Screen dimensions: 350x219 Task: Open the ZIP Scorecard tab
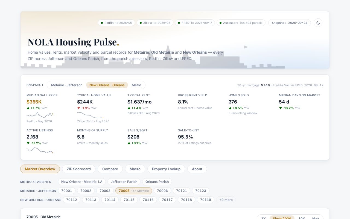click(x=79, y=169)
